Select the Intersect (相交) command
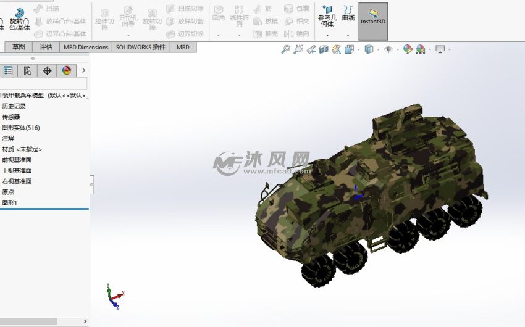 click(296, 21)
